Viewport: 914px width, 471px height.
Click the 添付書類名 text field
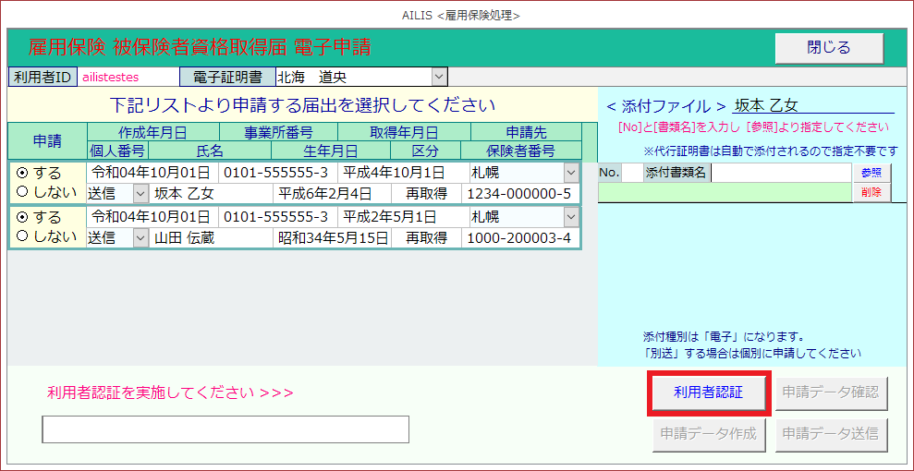[x=780, y=172]
